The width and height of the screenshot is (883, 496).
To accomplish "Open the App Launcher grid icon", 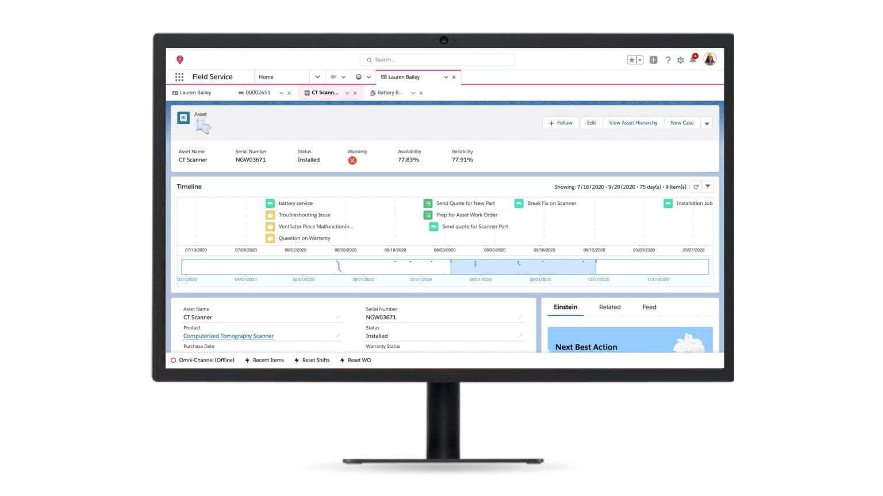I will click(x=179, y=77).
